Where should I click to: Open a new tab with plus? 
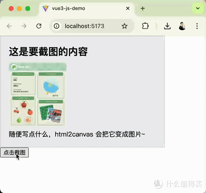[143, 9]
